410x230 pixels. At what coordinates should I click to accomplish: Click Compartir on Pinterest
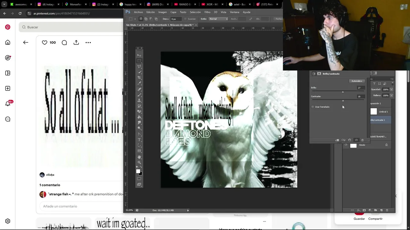click(x=375, y=219)
